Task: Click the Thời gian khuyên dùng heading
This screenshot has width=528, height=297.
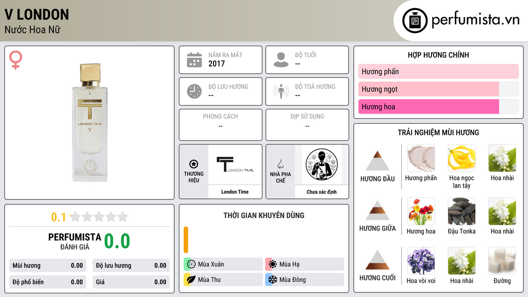Action: click(264, 215)
